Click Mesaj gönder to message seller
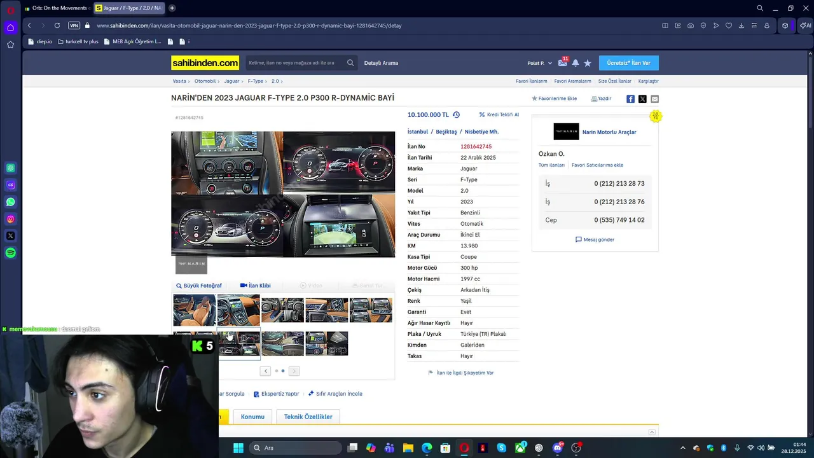Viewport: 814px width, 458px height. tap(595, 240)
